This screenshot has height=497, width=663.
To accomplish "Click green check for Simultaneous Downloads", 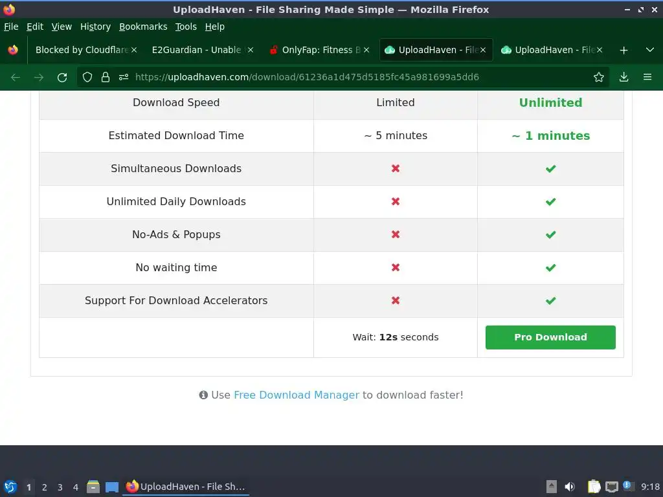I will (x=550, y=169).
